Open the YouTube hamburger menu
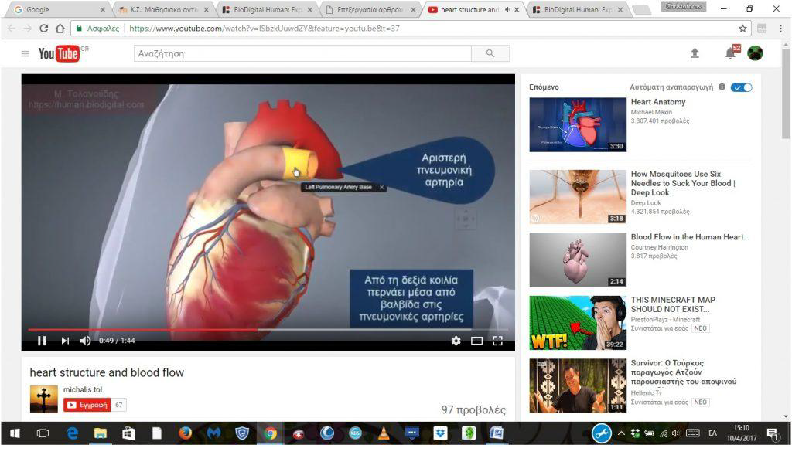The width and height of the screenshot is (792, 455). click(25, 53)
